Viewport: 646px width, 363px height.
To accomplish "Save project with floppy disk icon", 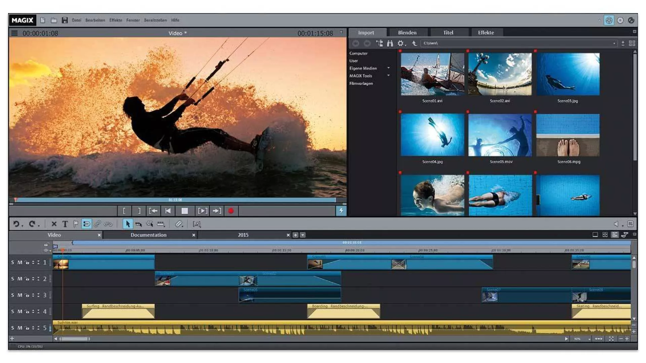I will coord(65,20).
